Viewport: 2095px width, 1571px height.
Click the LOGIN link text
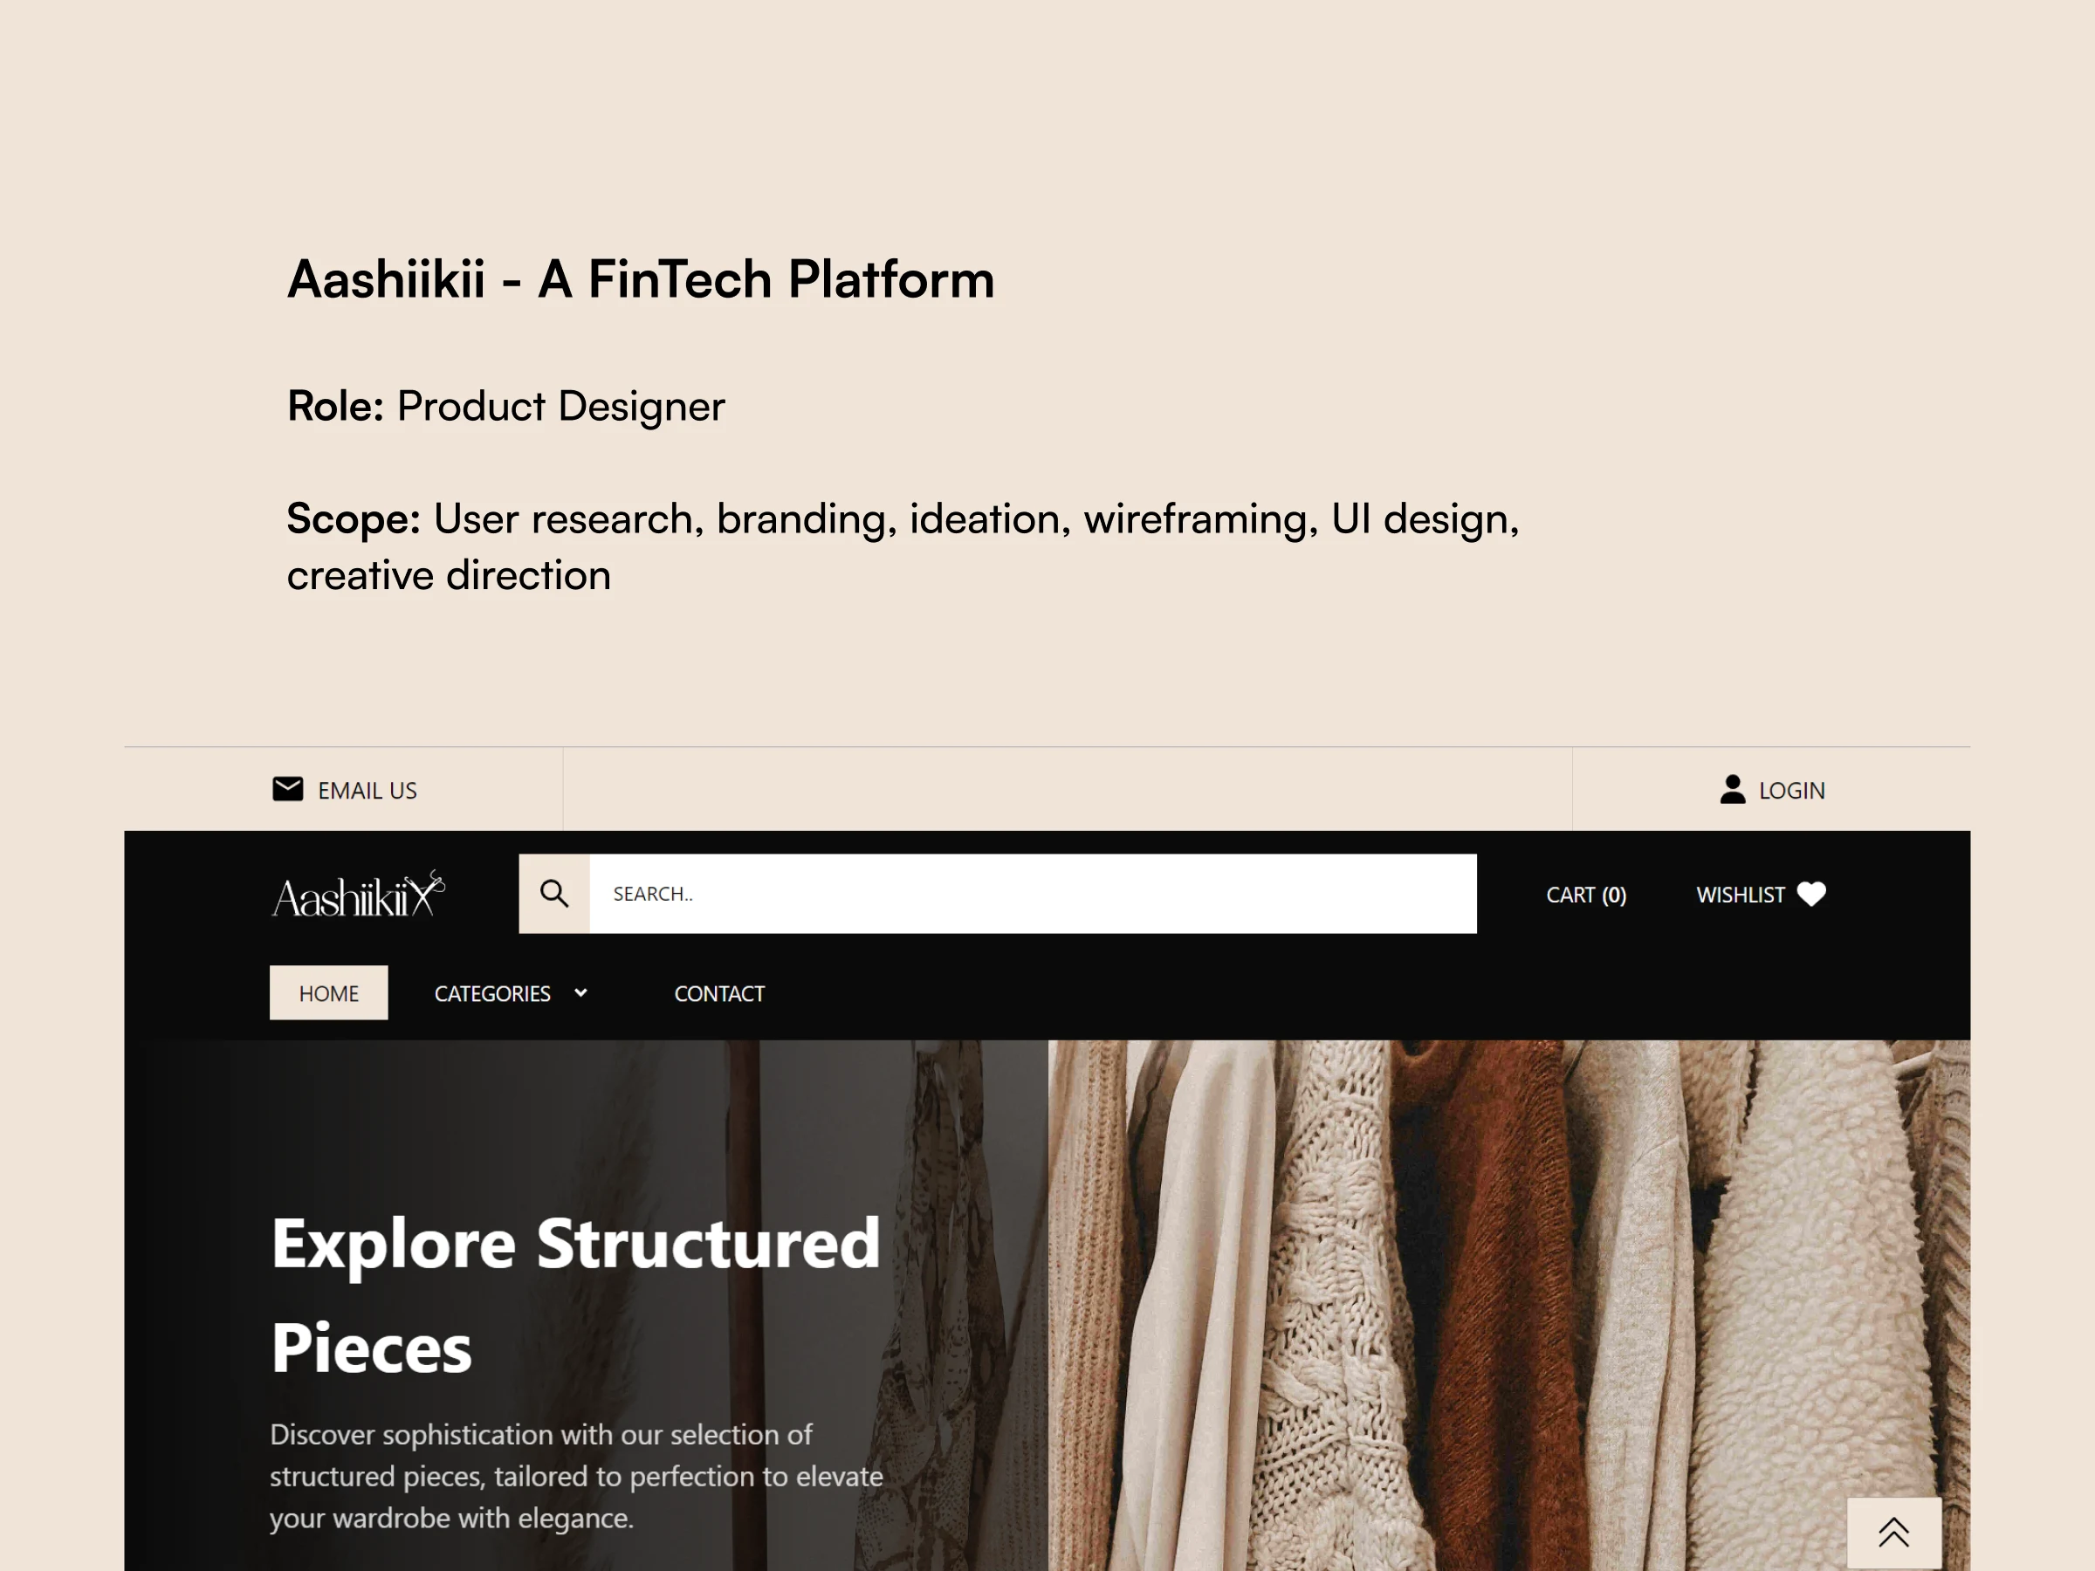(1791, 791)
